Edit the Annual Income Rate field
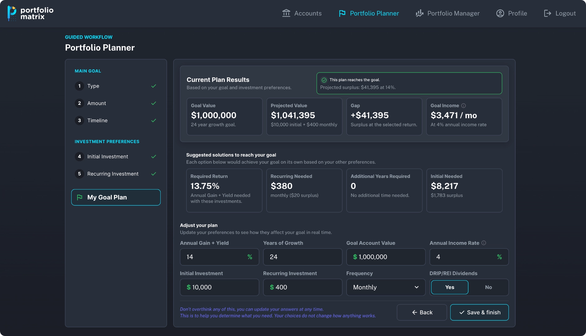586x336 pixels. [x=469, y=257]
